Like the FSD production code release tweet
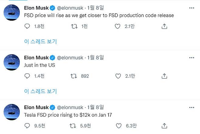The height and width of the screenshot is (134, 200). pos(118,26)
